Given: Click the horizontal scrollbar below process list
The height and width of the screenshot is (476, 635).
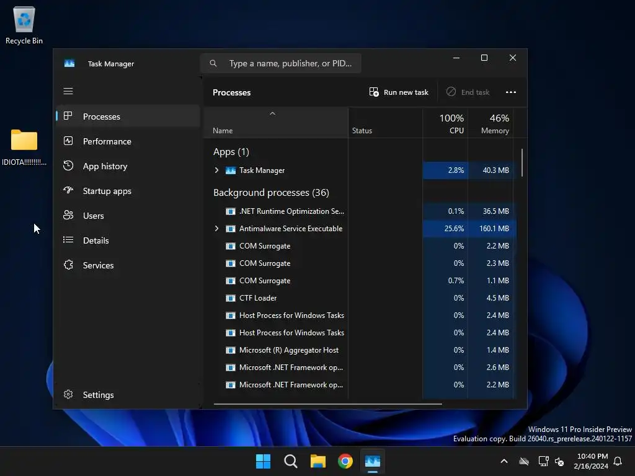Looking at the screenshot, I should point(327,403).
